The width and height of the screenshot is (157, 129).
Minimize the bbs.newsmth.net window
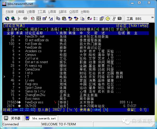[132, 3]
